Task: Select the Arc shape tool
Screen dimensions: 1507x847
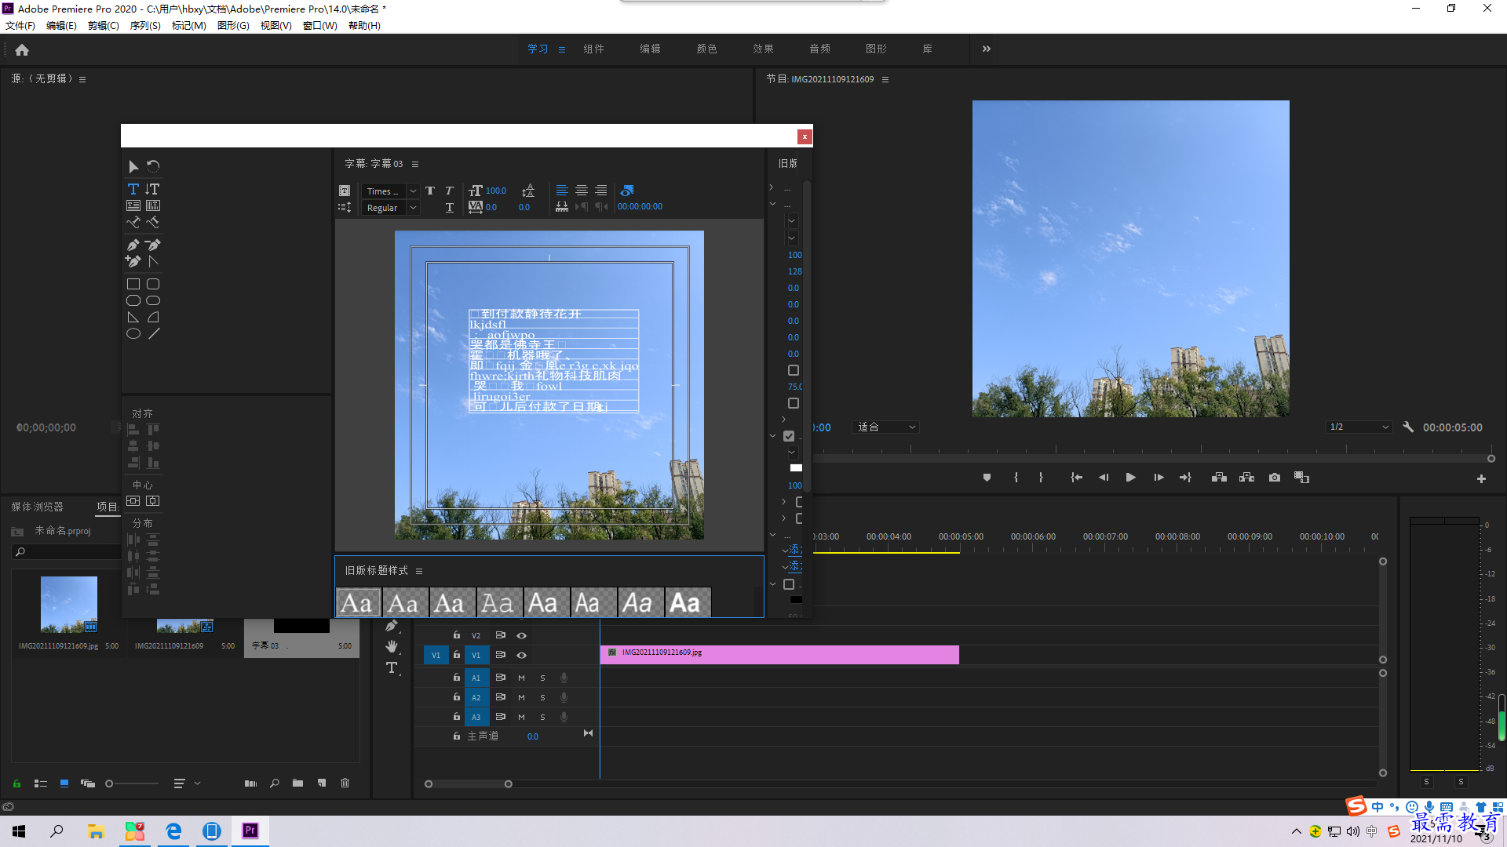Action: pos(153,318)
